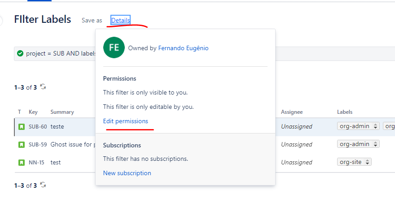Image resolution: width=395 pixels, height=224 pixels.
Task: Open the org-admin label dropdown on SUB-59
Action: pos(358,144)
